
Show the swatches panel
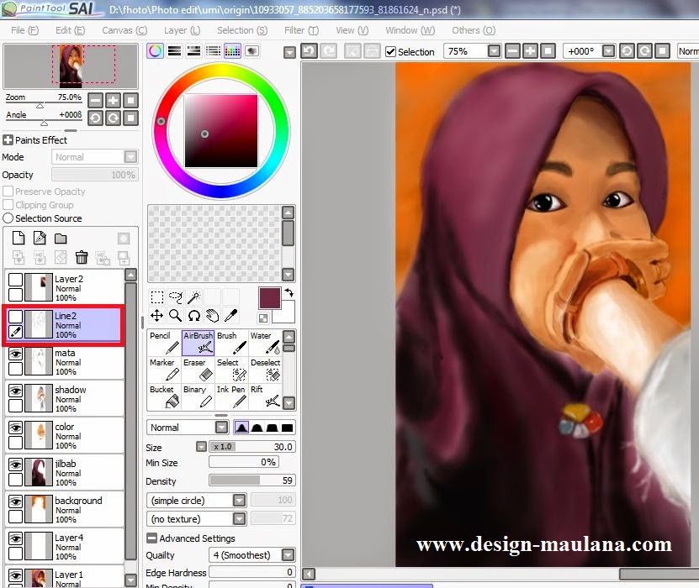(232, 51)
